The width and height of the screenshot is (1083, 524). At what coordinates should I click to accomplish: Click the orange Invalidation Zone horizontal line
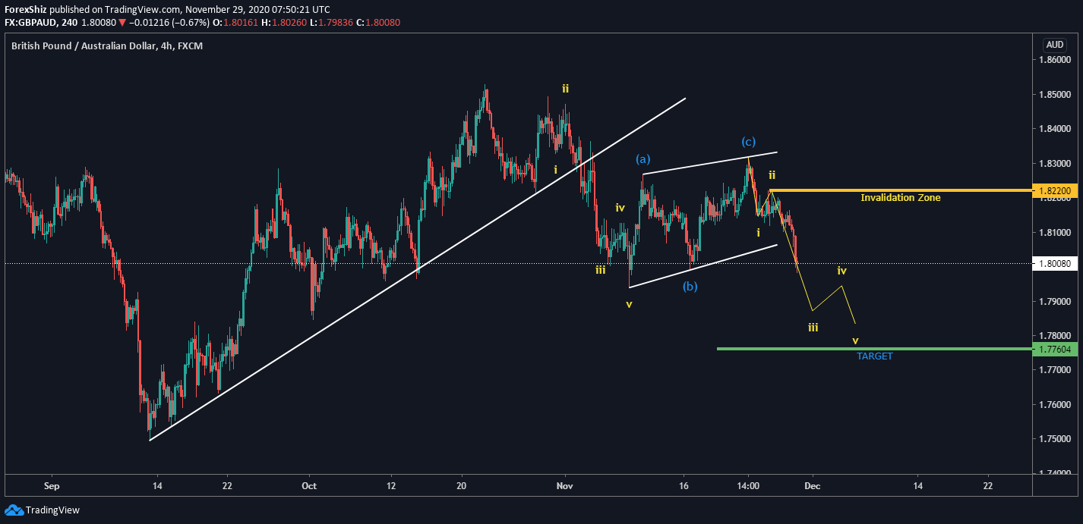coord(901,190)
